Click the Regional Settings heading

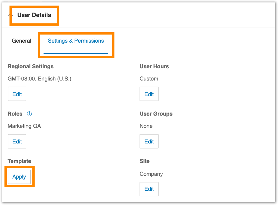(x=30, y=66)
